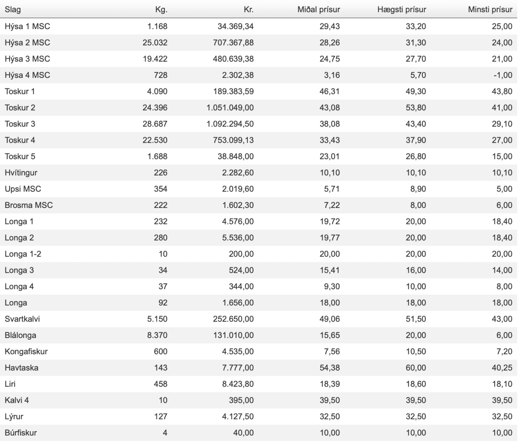Select the Minsti prísur column header

point(490,10)
